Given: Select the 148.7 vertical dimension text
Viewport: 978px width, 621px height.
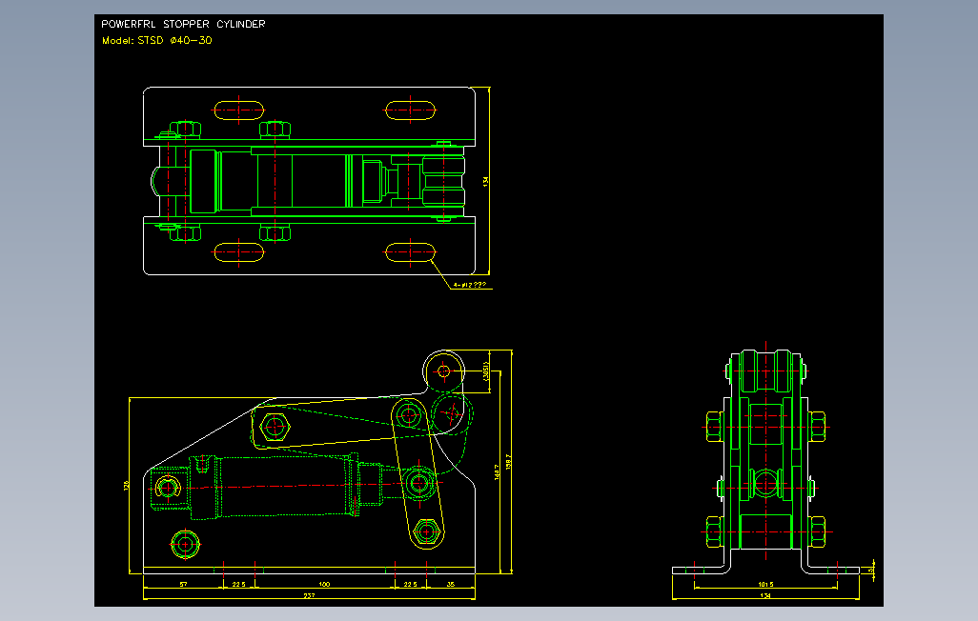Looking at the screenshot, I should pos(498,471).
